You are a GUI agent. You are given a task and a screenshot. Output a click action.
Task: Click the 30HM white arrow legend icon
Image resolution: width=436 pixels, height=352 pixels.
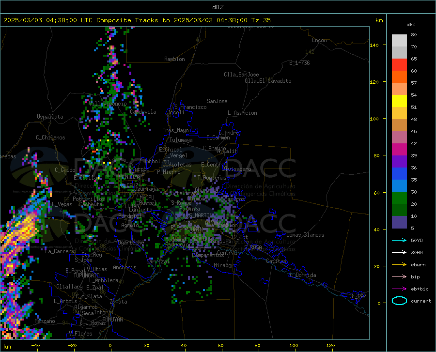point(399,253)
